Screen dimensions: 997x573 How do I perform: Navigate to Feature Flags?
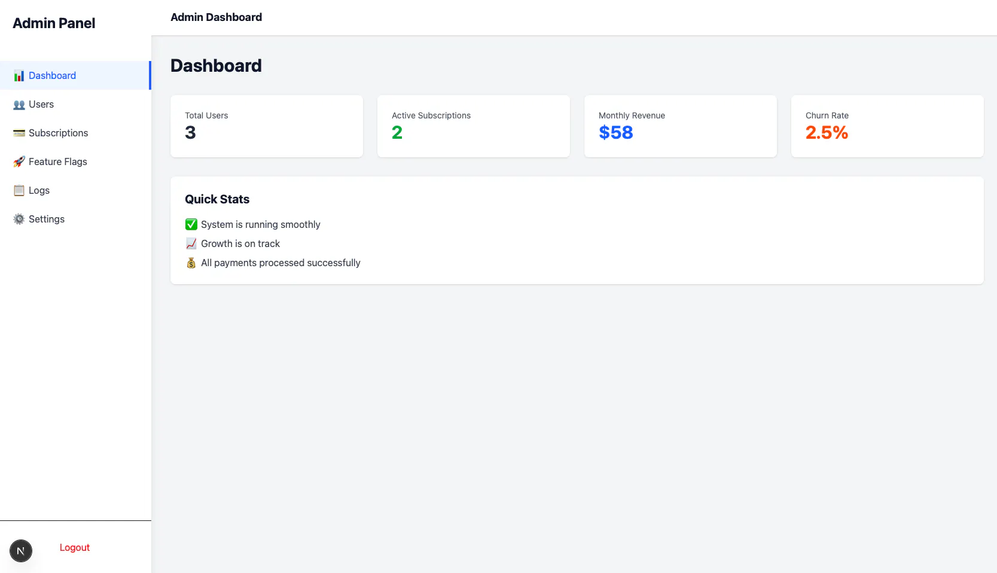coord(75,161)
